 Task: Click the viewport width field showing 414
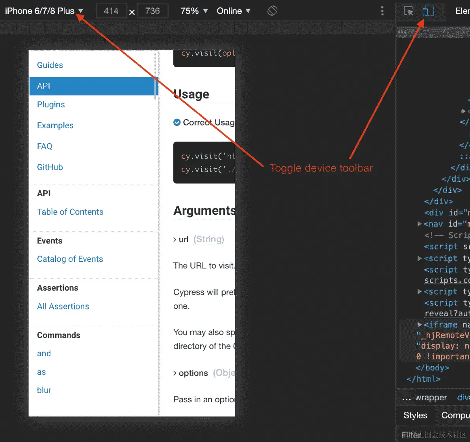click(111, 11)
